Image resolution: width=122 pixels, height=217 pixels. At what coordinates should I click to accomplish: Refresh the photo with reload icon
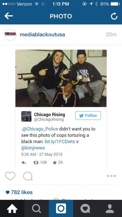click(114, 17)
